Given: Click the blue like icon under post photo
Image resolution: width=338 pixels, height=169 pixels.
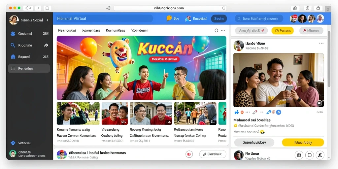Looking at the screenshot, I should point(236,112).
